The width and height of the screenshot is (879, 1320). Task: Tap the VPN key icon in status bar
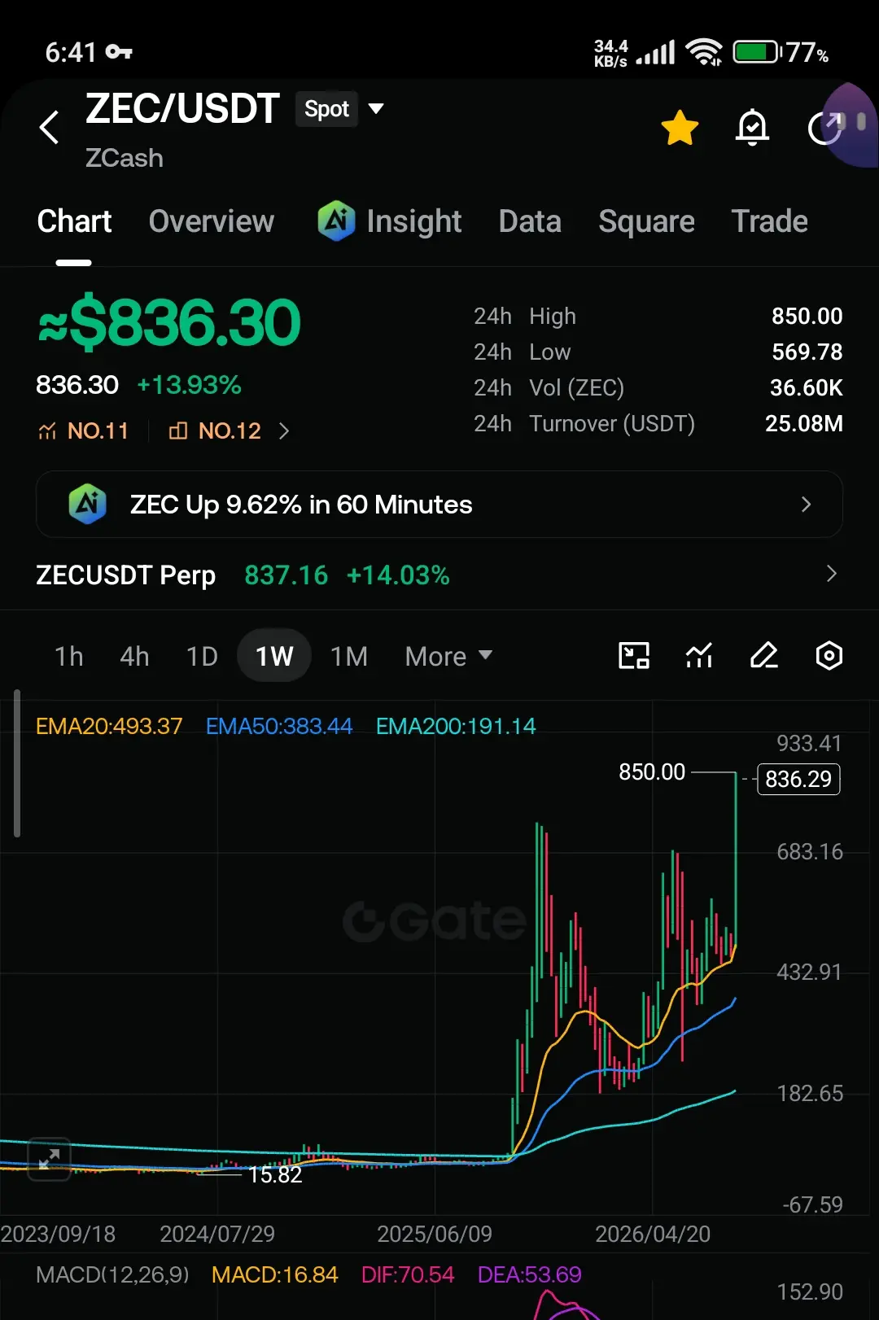click(x=119, y=52)
